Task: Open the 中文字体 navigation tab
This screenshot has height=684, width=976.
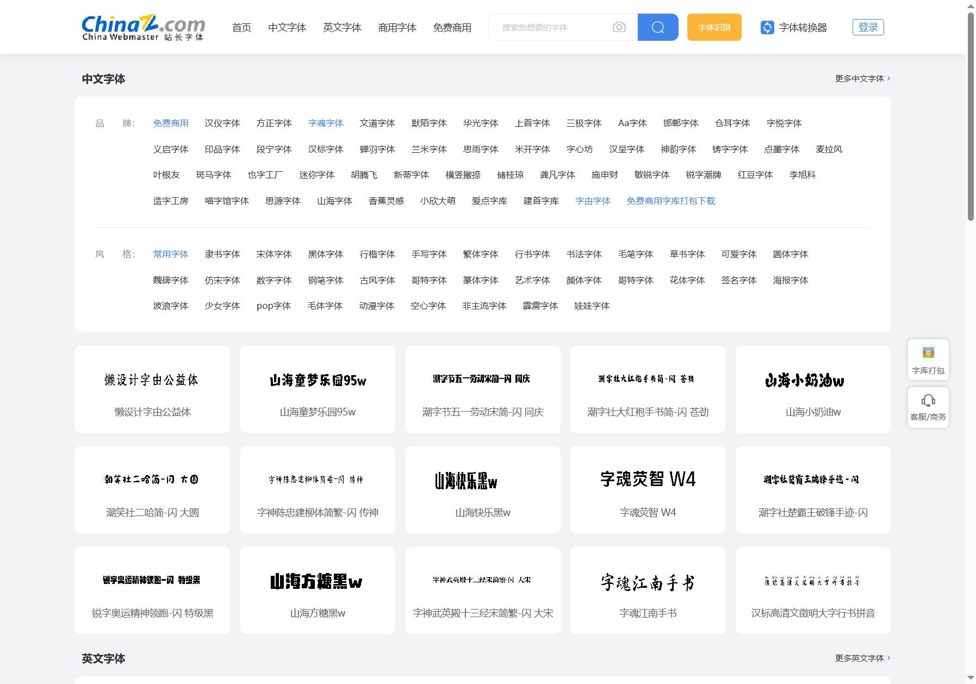Action: pyautogui.click(x=287, y=28)
